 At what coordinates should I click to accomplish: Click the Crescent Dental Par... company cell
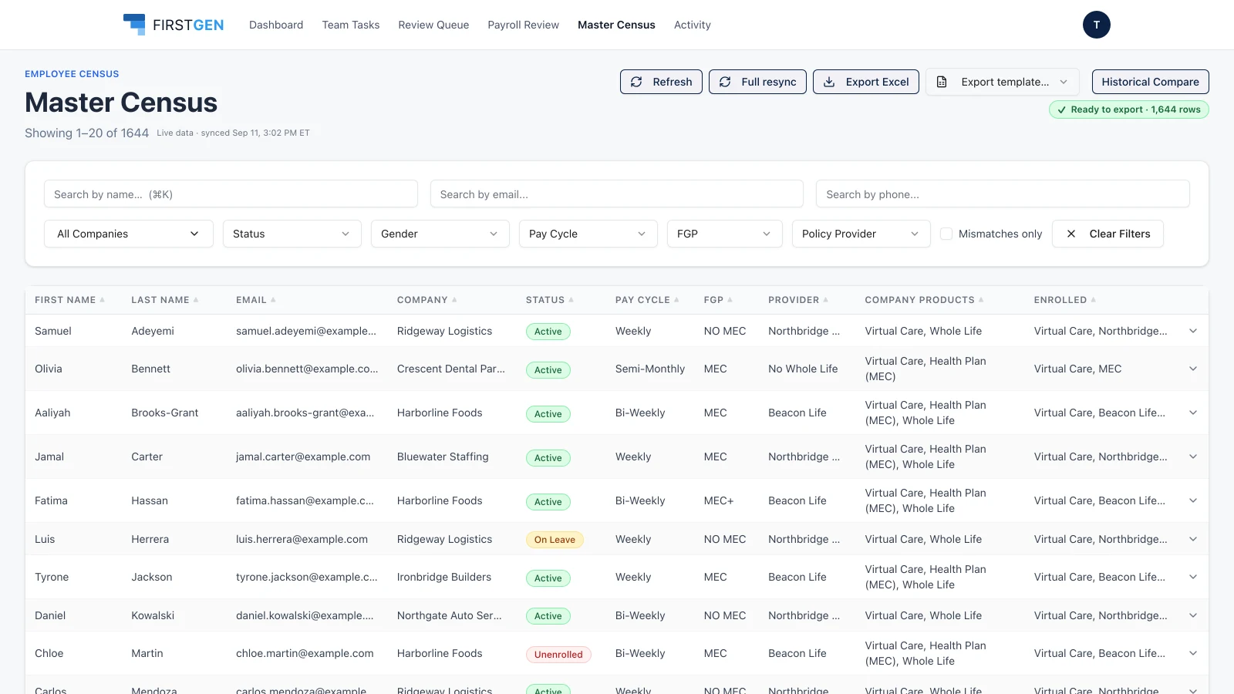click(451, 369)
